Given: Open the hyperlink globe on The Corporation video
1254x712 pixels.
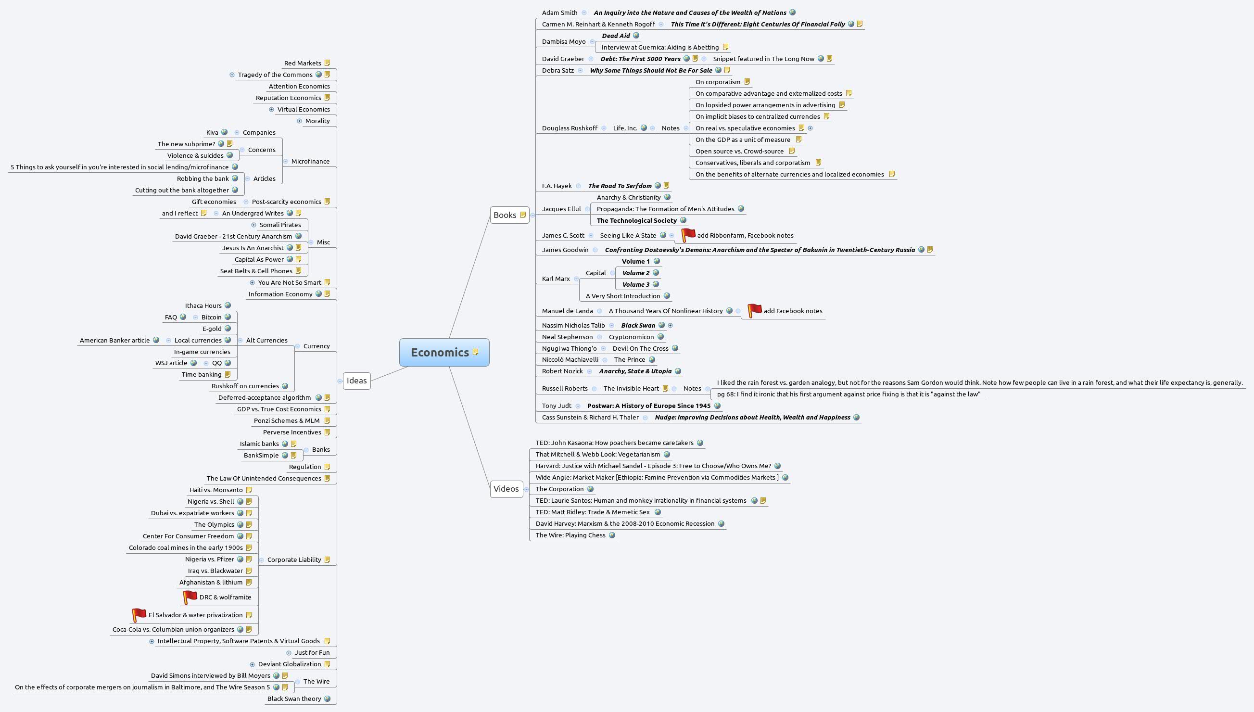Looking at the screenshot, I should [591, 488].
